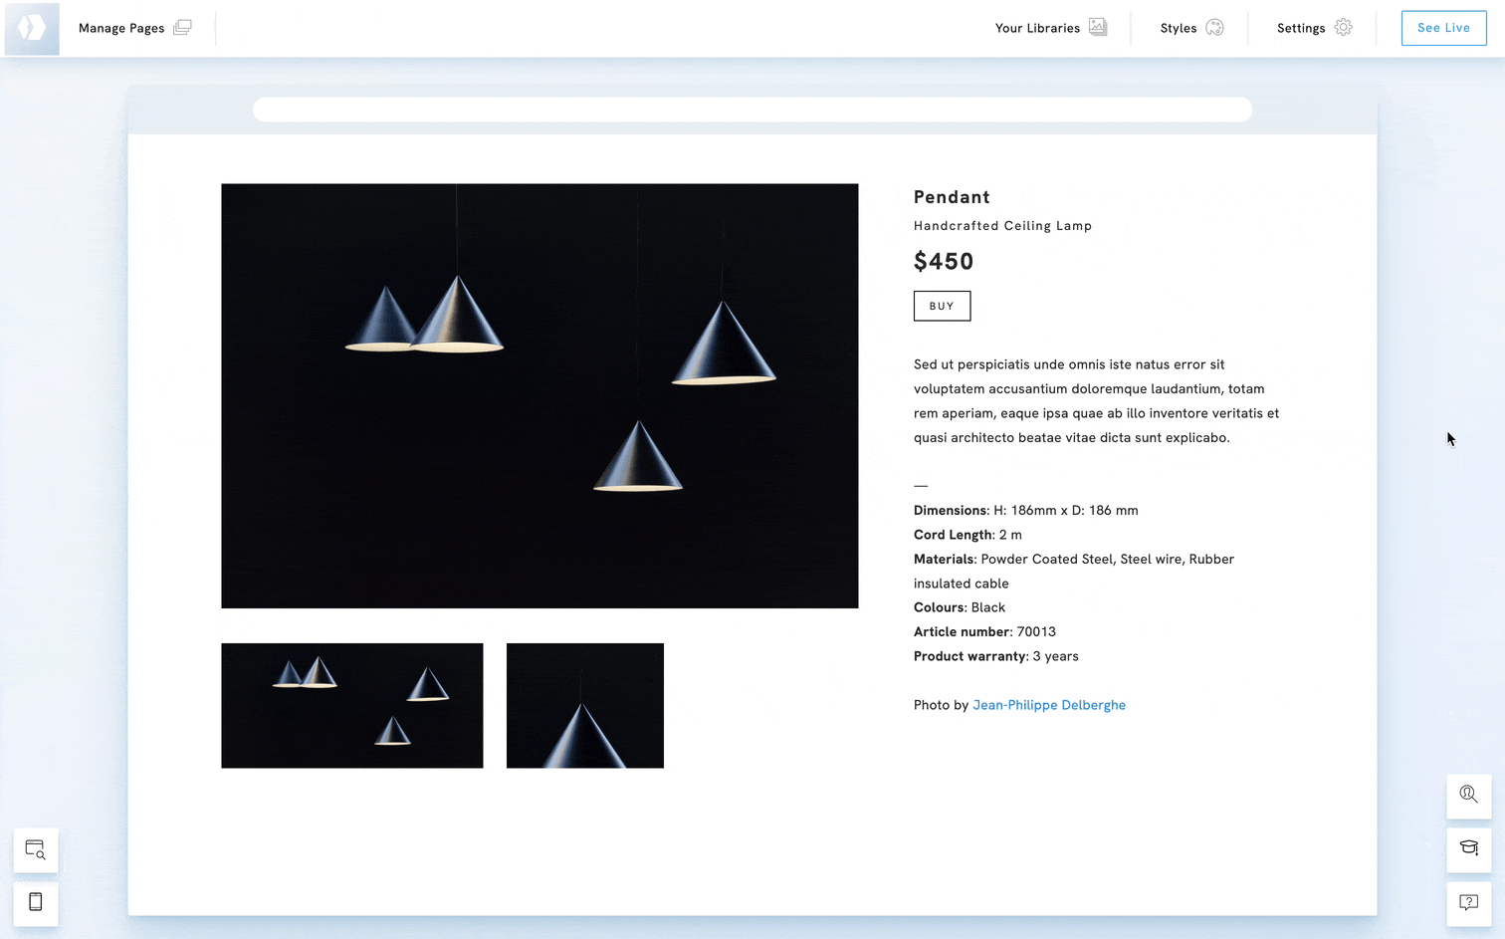Click the empty address bar above the page

(752, 110)
